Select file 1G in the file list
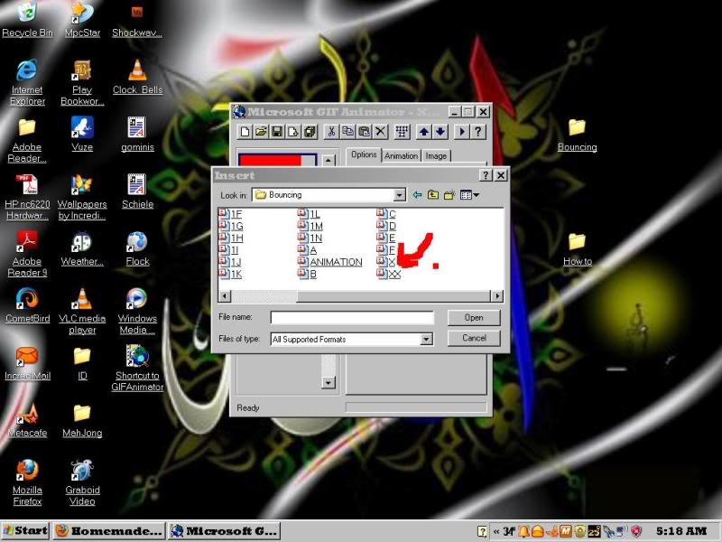 tap(231, 226)
